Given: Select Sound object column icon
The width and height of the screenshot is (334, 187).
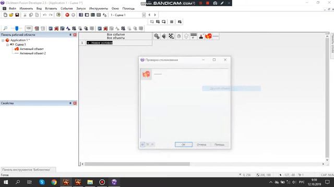Looking at the screenshot, I should click(x=164, y=36).
